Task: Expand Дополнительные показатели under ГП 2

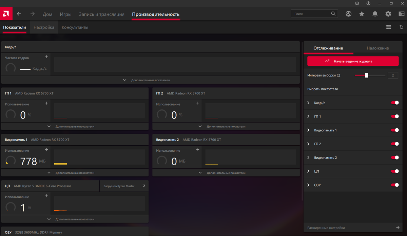Action: click(226, 126)
